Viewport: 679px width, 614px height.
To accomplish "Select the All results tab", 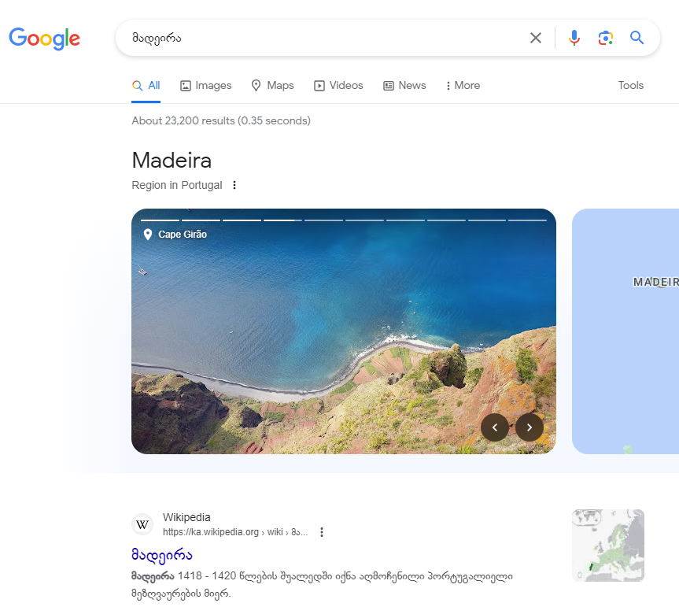I will coord(146,85).
